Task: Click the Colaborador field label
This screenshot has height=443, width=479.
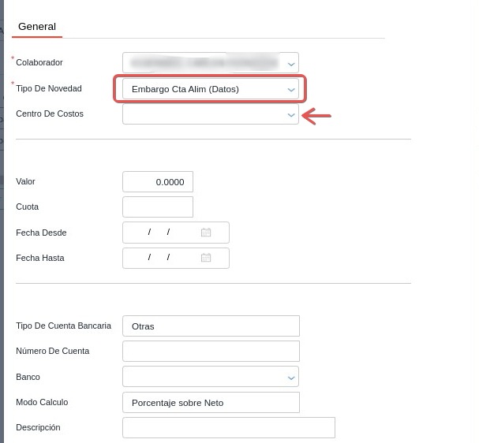Action: [39, 62]
